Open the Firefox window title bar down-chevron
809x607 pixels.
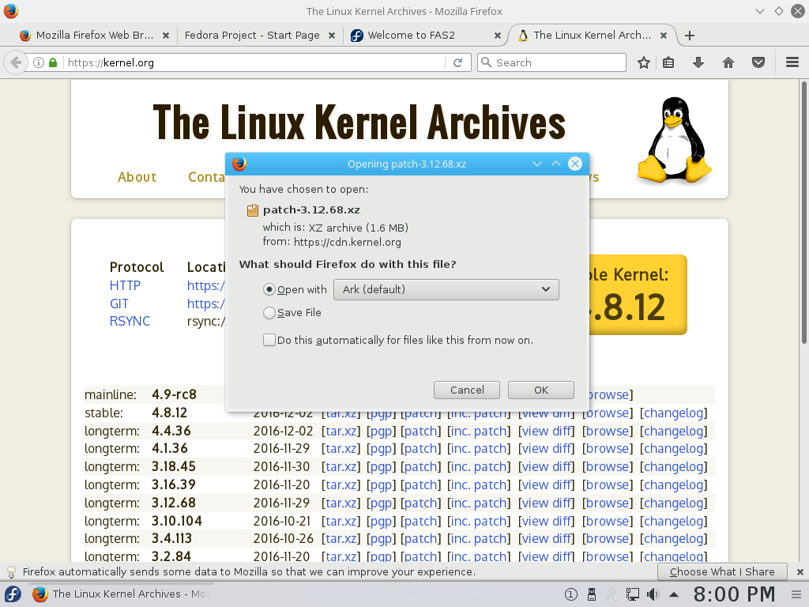[760, 11]
